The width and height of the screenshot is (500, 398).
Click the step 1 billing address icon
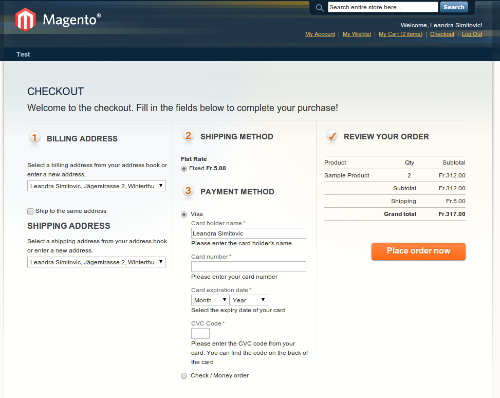(x=34, y=138)
